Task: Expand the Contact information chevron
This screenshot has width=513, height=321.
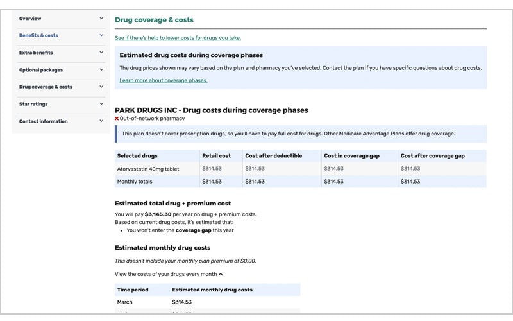Action: pos(101,121)
